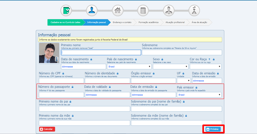Click the house address step icon
This screenshot has height=134, width=257.
point(118,11)
